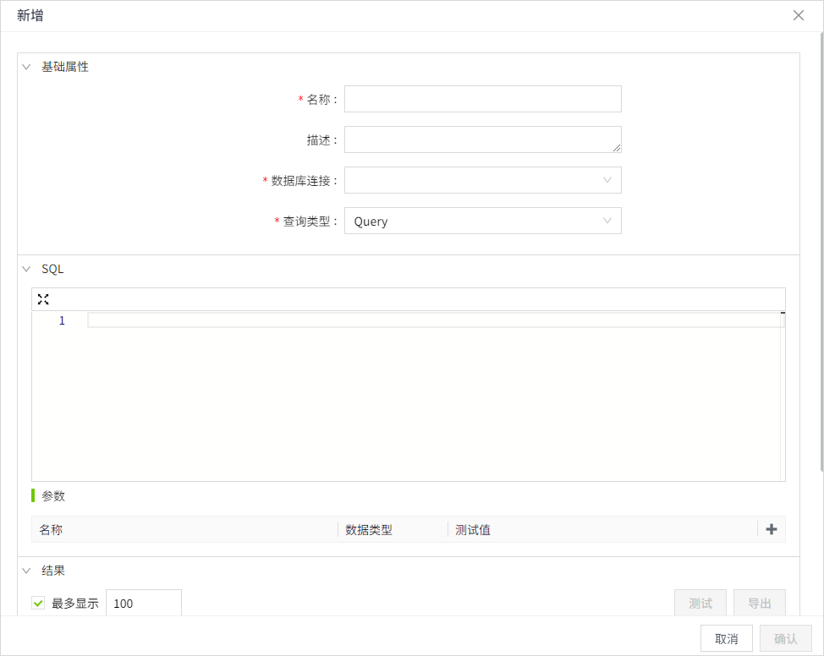Click the plus icon to add parameter
The image size is (824, 656).
pyautogui.click(x=771, y=529)
